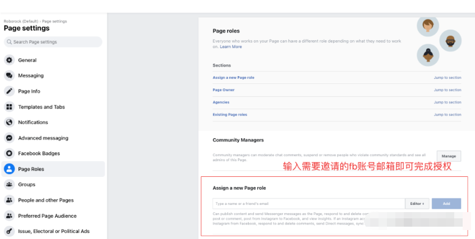Click the Agencies section link
This screenshot has width=475, height=239.
(221, 102)
